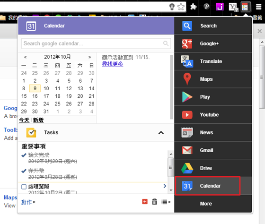Open the Youtube icon
The image size is (265, 224).
(x=187, y=115)
